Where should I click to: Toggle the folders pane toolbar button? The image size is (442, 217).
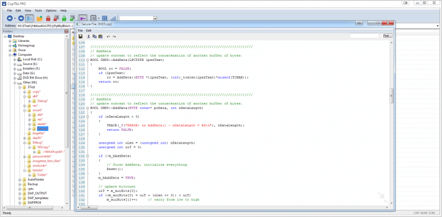point(29,18)
